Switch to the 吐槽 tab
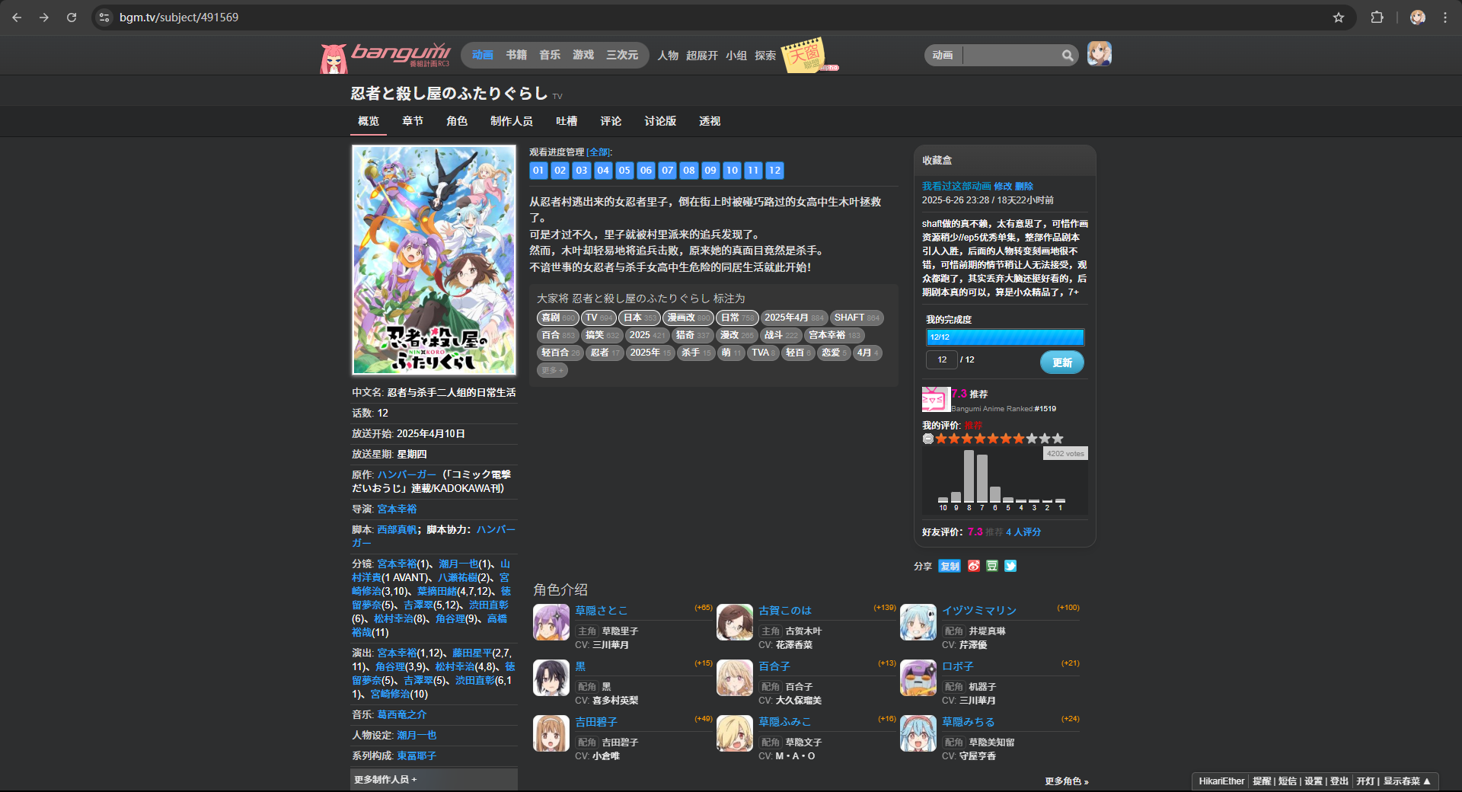 [567, 121]
